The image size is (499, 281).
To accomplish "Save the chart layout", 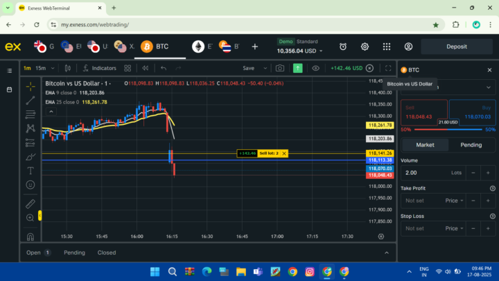I will pos(249,68).
